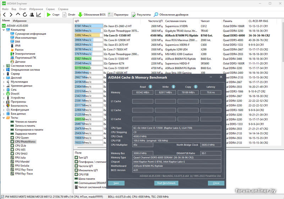
Task: Select the DirectX tree item
Action: pyautogui.click(x=15, y=94)
